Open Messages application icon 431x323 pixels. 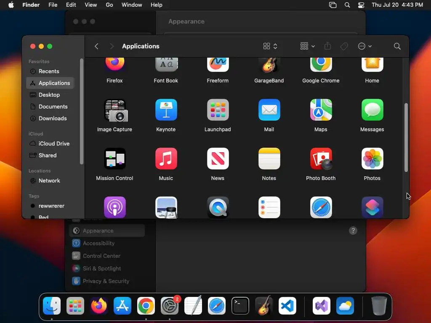[372, 110]
